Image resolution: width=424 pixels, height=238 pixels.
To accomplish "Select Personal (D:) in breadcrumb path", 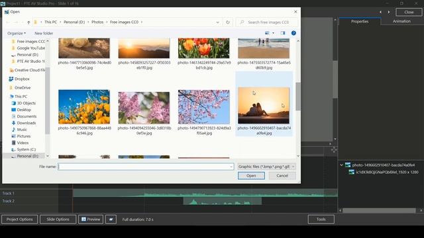I will coord(74,22).
